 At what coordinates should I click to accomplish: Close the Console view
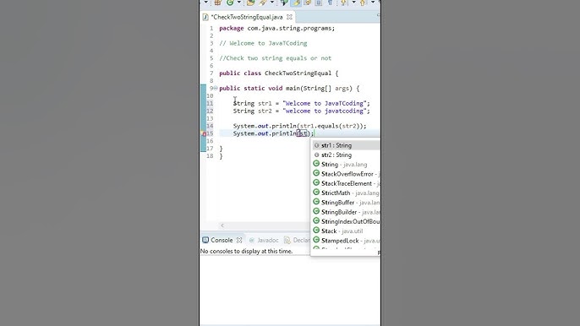point(239,240)
